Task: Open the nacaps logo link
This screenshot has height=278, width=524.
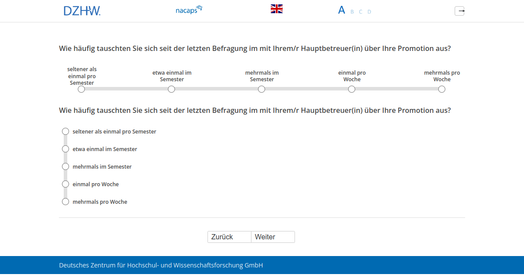Action: click(x=189, y=10)
